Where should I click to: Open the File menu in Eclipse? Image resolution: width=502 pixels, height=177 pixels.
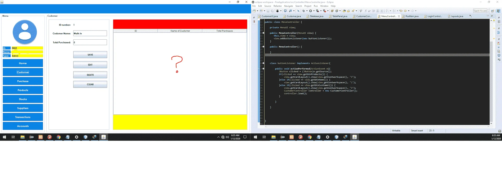click(x=254, y=6)
